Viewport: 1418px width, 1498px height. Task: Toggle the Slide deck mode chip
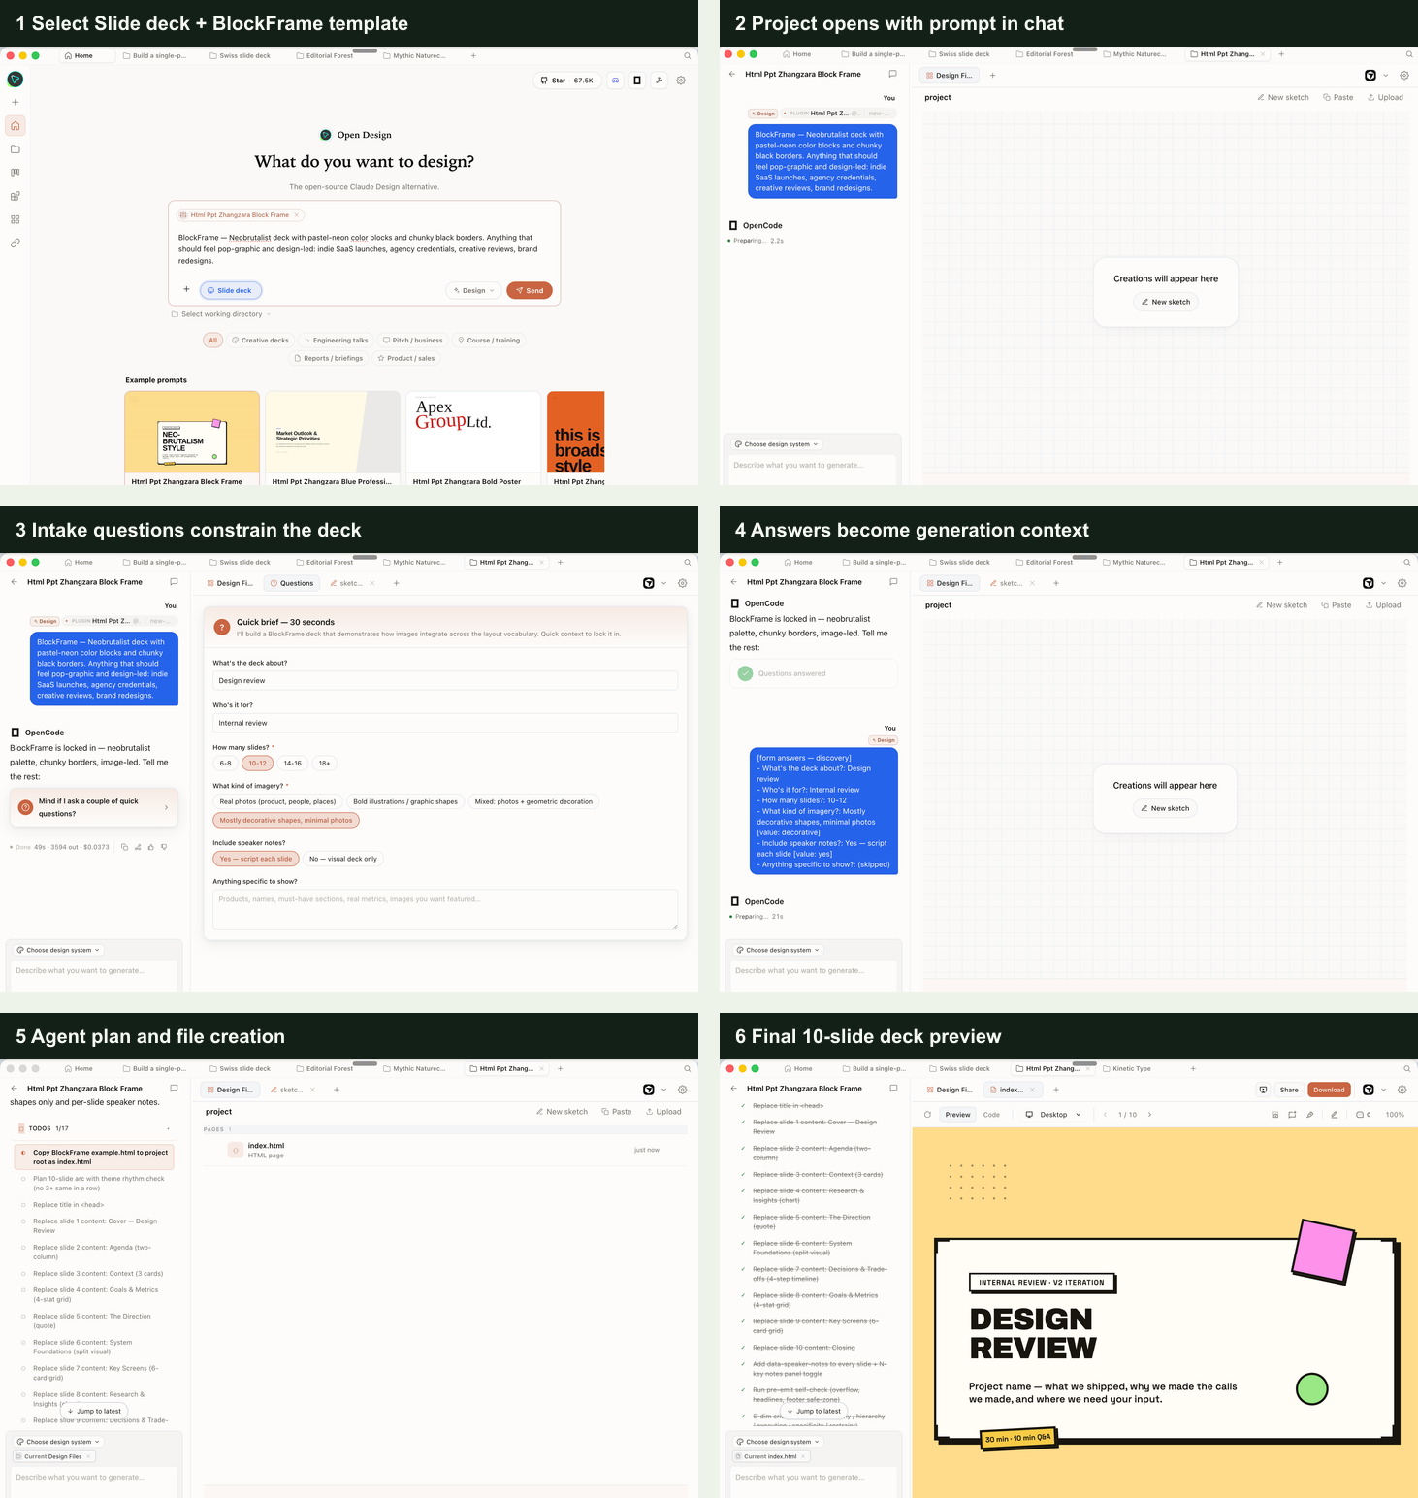click(231, 290)
